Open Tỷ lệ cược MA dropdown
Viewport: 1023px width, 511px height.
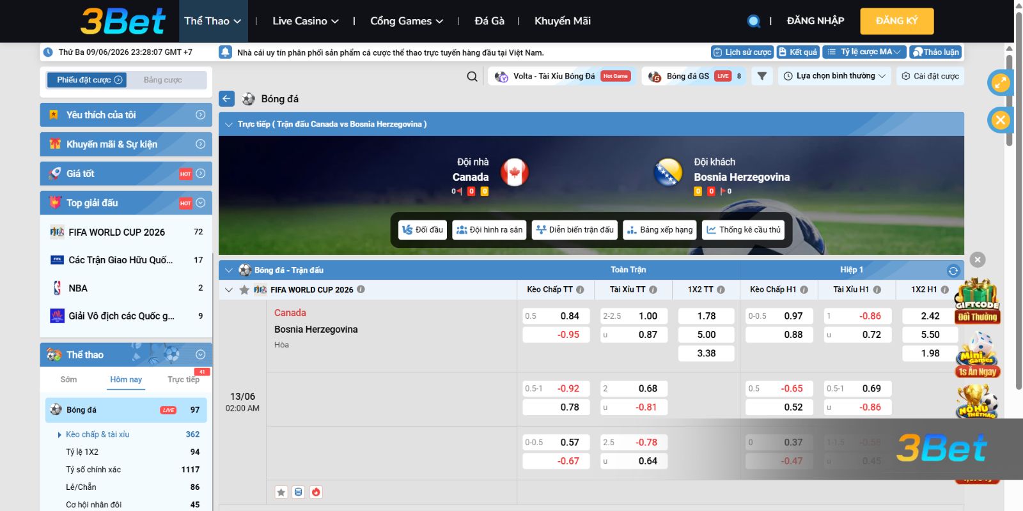(x=864, y=52)
